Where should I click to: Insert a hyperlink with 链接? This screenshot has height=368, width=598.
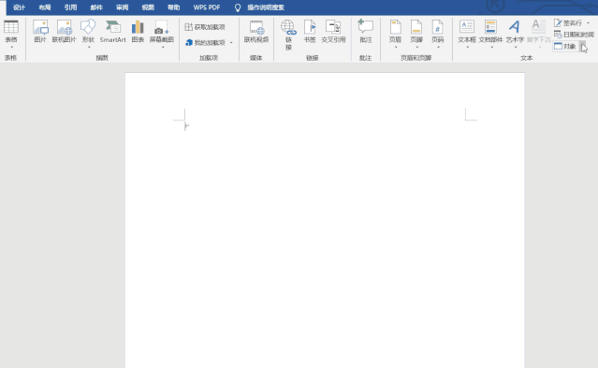(x=288, y=35)
